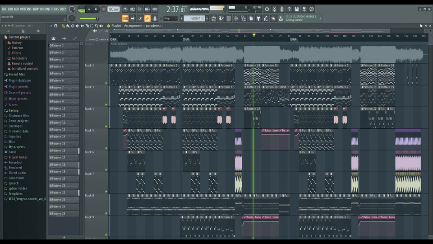Click the metronome icon
Image resolution: width=433 pixels, height=244 pixels.
pyautogui.click(x=124, y=9)
